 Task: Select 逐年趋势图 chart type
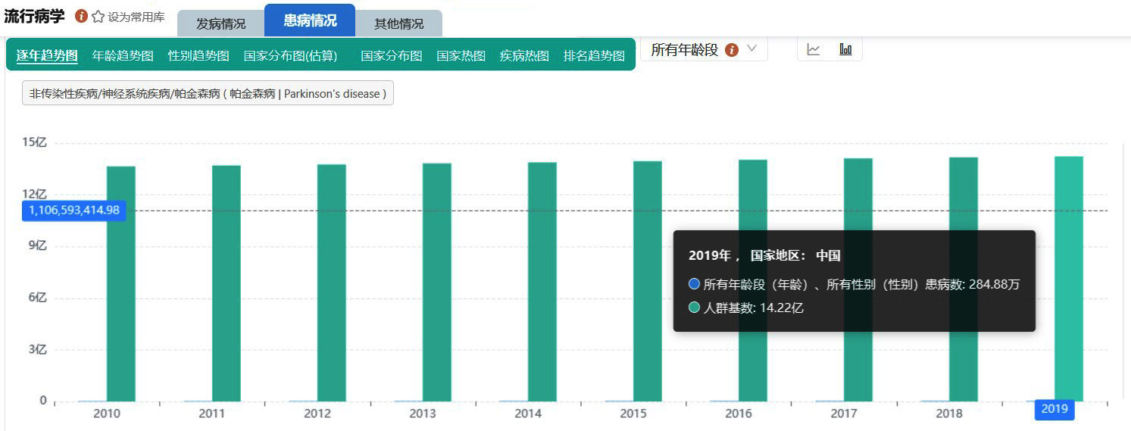47,55
